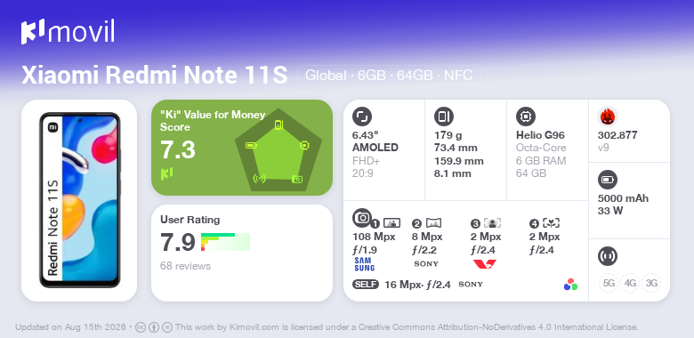The width and height of the screenshot is (694, 338).
Task: Click the Redmi Note 11S phone image
Action: [x=80, y=200]
